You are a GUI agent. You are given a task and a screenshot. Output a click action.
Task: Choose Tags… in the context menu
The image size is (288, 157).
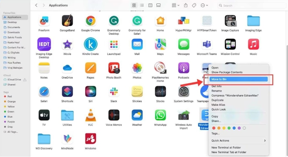point(215,133)
